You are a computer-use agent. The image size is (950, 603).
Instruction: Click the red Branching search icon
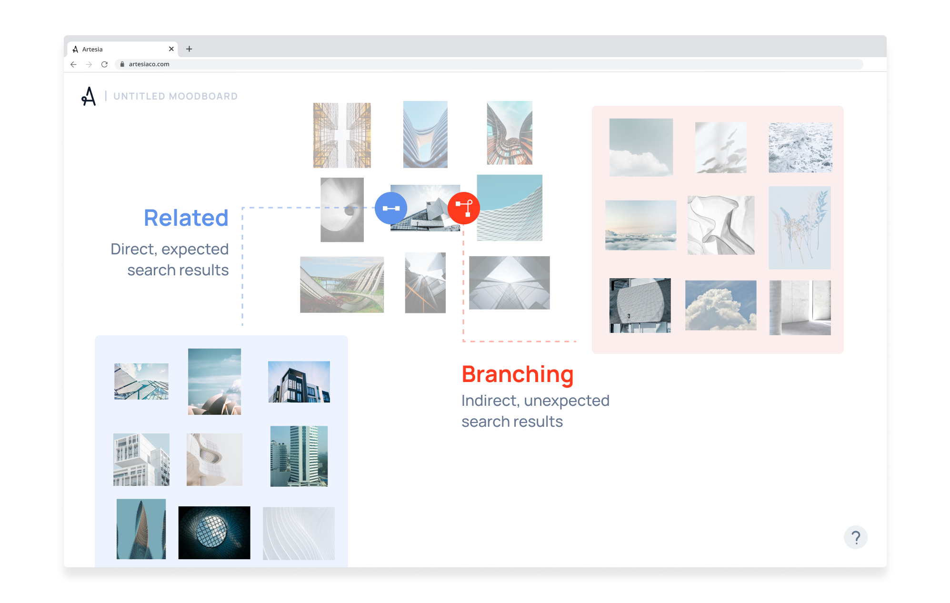point(464,208)
